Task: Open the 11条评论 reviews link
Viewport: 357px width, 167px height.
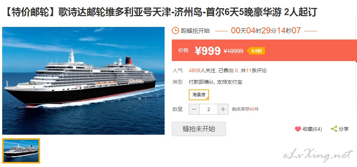Action: click(x=256, y=71)
